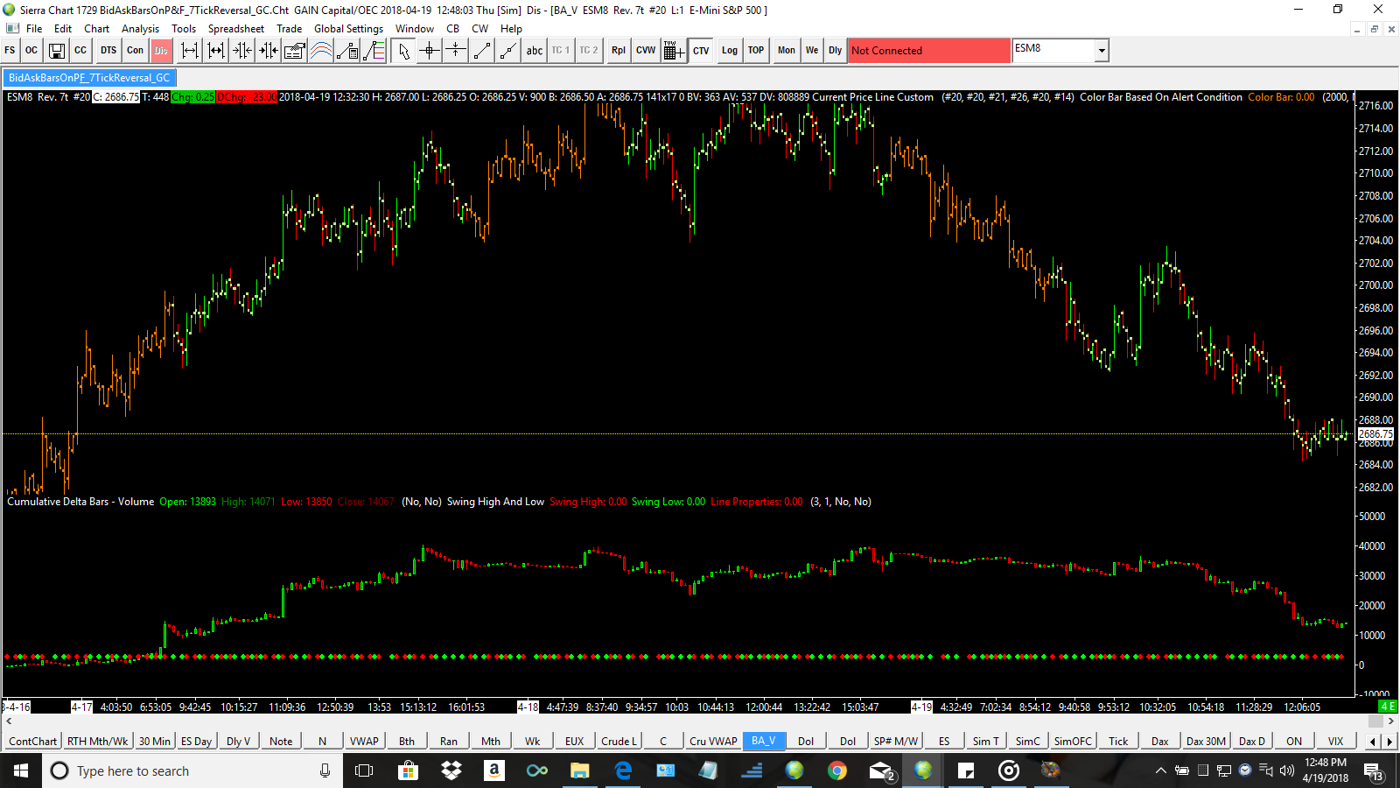Open Google Chrome from the taskbar
Viewport: 1400px width, 788px height.
837,770
